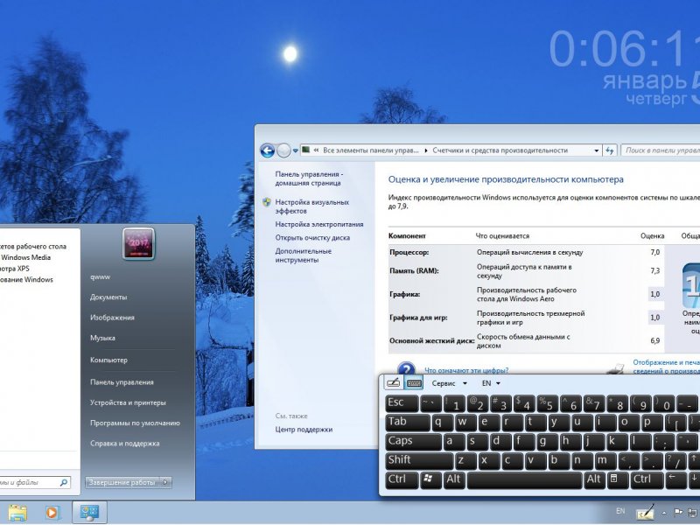
Task: Open the Сервис dropdown menu
Action: coord(449,383)
